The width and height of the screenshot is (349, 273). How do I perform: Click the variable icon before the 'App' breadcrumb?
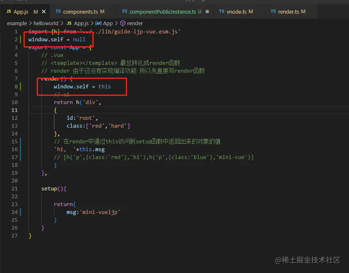pyautogui.click(x=98, y=24)
